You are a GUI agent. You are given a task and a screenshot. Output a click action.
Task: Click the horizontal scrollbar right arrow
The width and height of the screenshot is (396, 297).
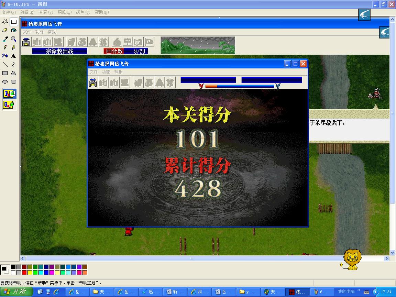coord(386,258)
